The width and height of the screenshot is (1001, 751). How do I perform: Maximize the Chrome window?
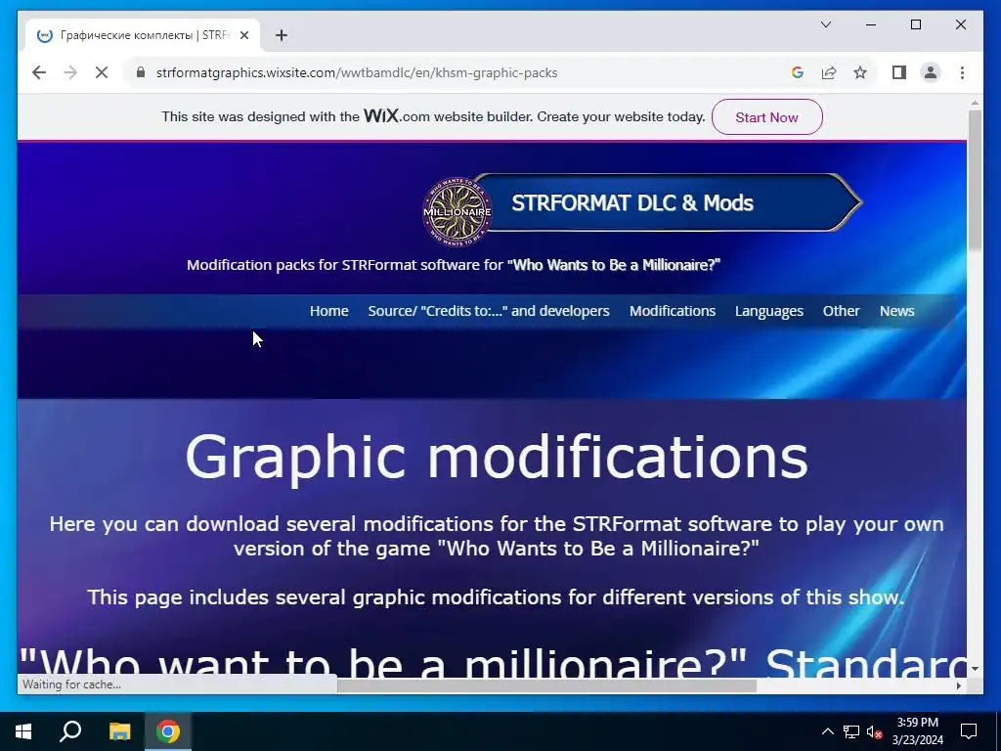coord(915,24)
